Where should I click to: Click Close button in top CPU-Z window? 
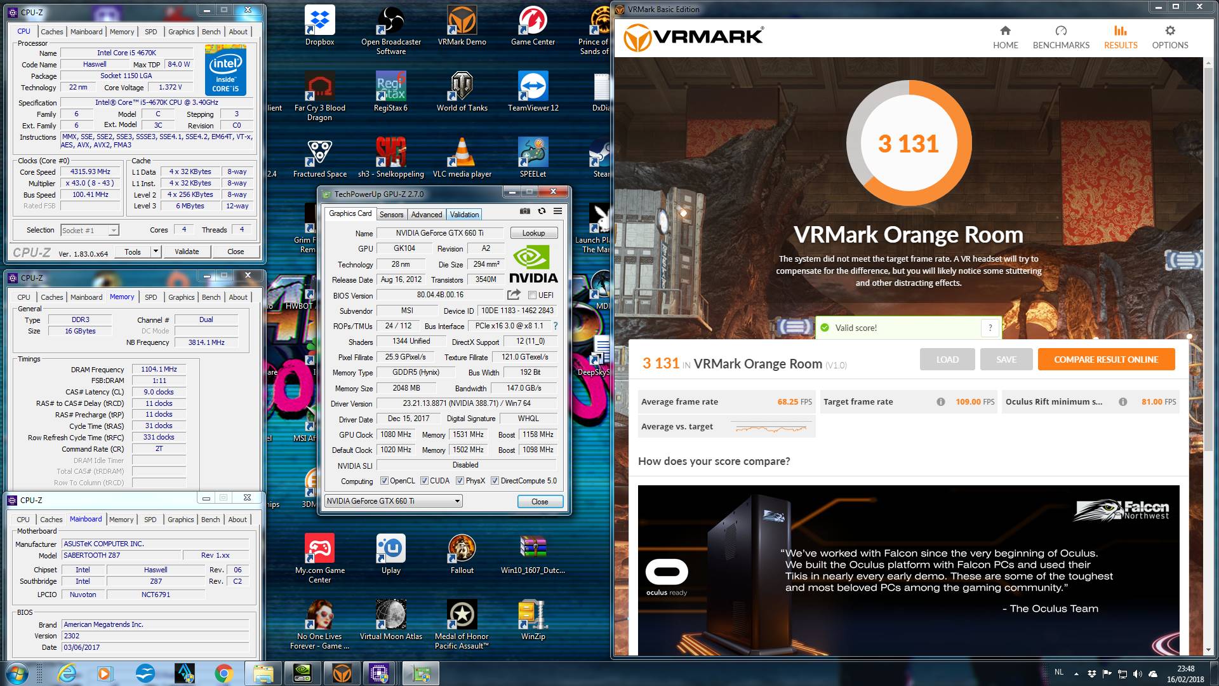236,252
